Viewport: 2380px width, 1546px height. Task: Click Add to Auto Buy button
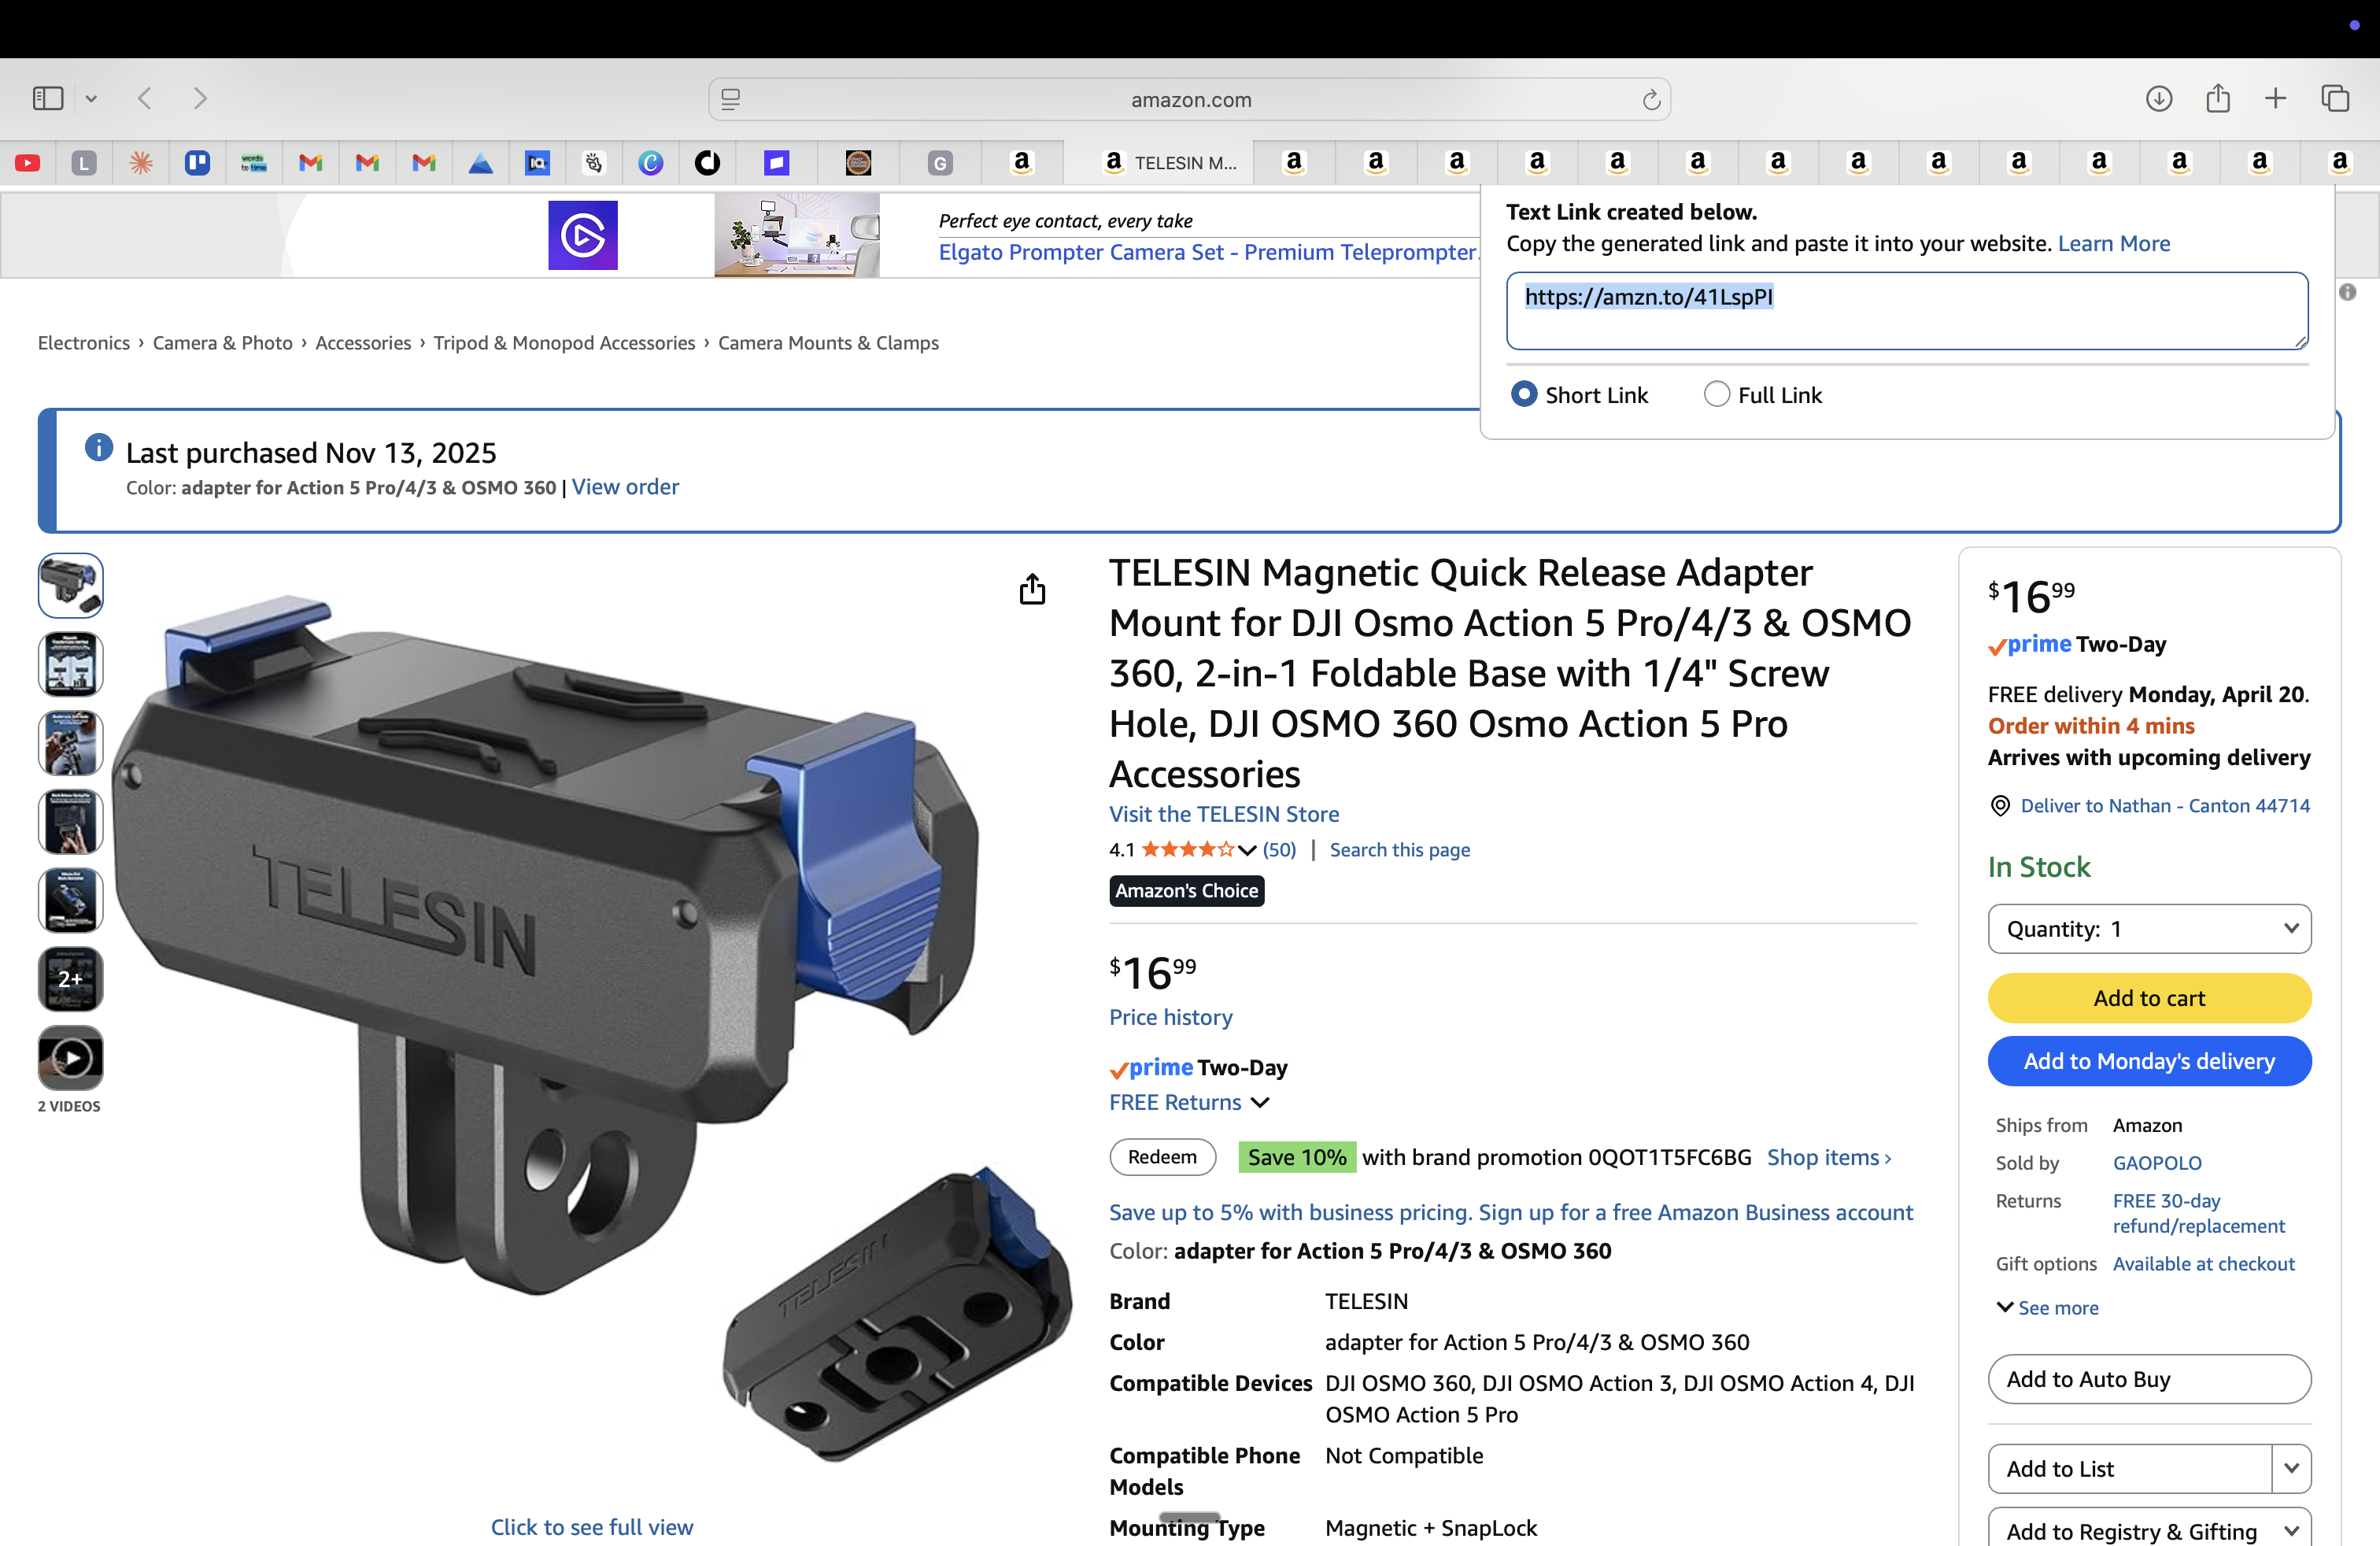click(2149, 1379)
